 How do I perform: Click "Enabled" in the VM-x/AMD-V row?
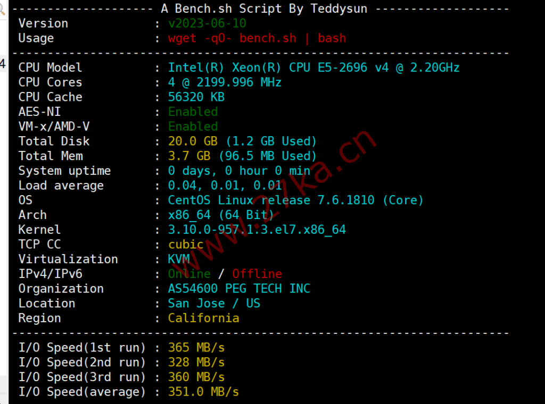pos(193,127)
